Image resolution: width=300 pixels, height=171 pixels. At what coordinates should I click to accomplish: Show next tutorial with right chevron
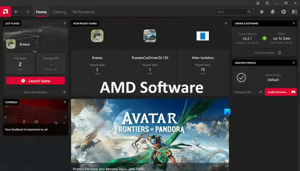(66, 117)
